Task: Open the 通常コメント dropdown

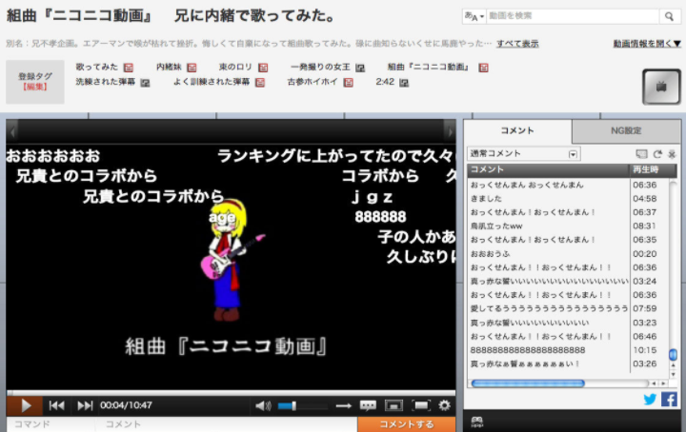Action: (524, 154)
